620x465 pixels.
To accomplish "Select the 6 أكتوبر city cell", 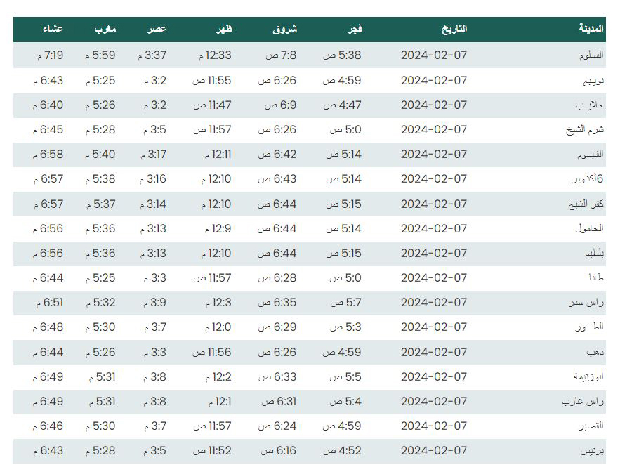I will click(588, 178).
